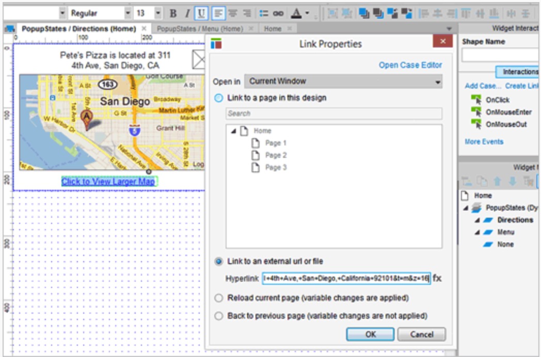
Task: Click the font color A icon
Action: 296,13
